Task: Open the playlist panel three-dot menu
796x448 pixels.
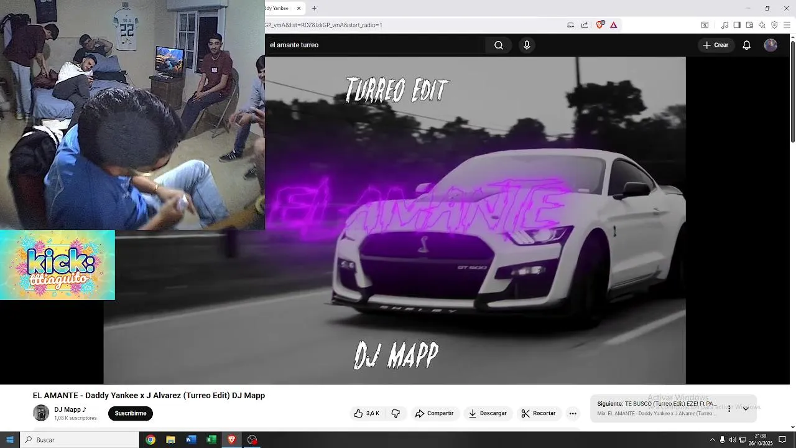Action: (729, 409)
